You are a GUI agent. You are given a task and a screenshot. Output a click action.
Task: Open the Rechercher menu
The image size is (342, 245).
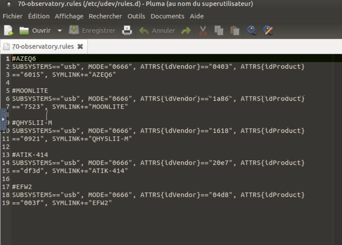point(105,16)
